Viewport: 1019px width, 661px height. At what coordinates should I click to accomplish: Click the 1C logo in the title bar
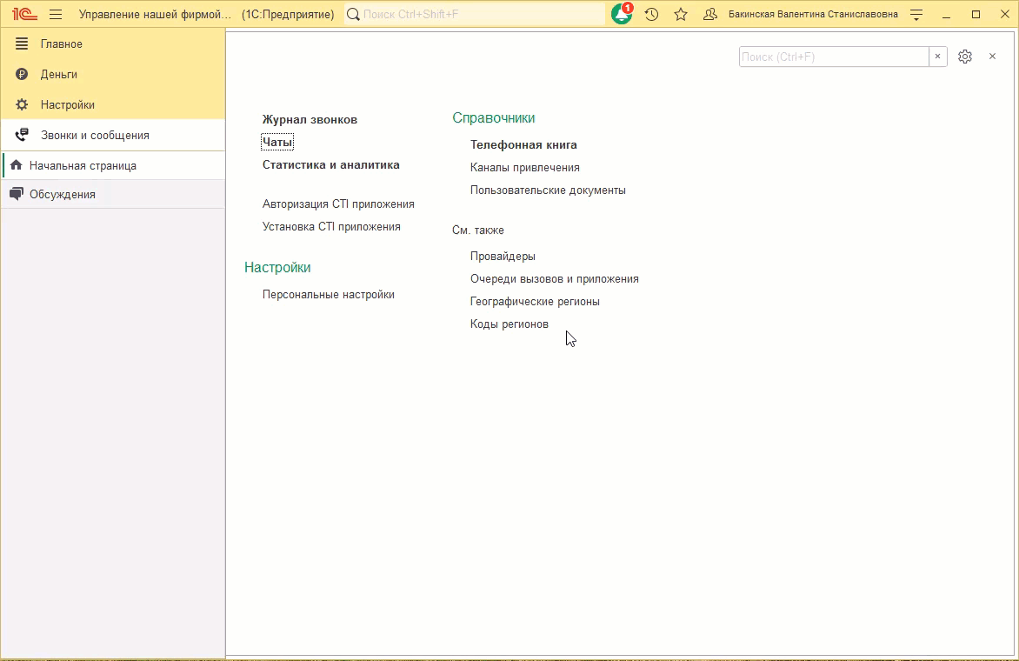click(23, 14)
